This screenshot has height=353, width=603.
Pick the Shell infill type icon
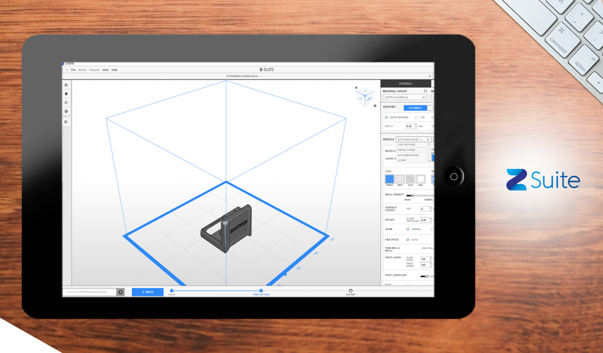pos(421,179)
